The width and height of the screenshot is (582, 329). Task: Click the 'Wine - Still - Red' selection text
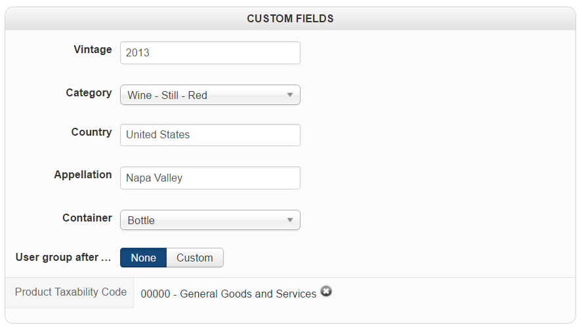tap(167, 95)
